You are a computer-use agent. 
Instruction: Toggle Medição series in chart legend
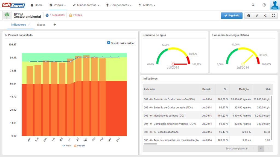pos(80,146)
